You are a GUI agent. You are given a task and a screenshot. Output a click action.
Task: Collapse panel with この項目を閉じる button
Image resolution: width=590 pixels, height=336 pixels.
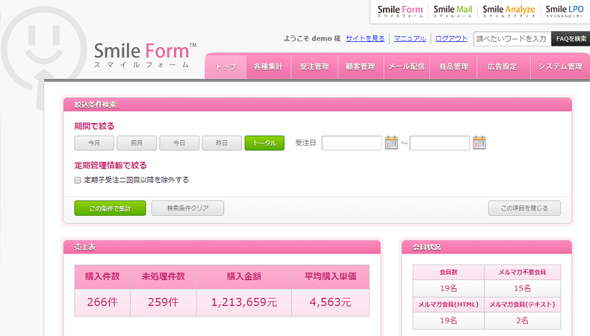524,209
